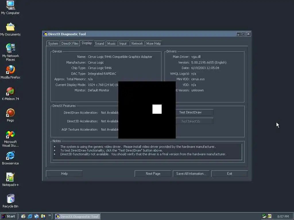Click the yellow tray icon next to clock
The image size is (294, 220).
270,216
